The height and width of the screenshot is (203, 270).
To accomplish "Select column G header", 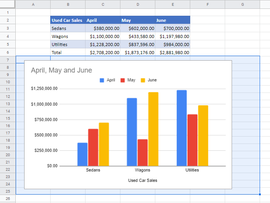I will [242, 4].
